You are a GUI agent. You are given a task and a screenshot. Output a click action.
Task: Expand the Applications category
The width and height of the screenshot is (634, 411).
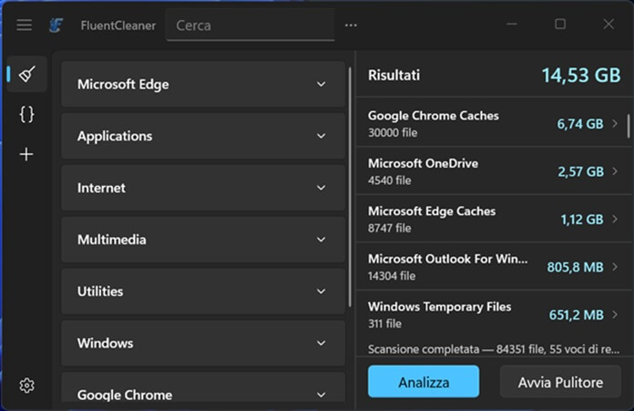click(x=203, y=136)
